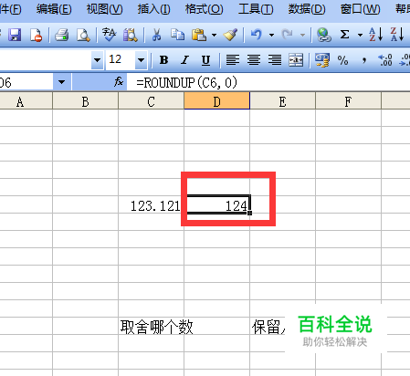Apply Percent style format
Screen dimensions: 410x376
coord(342,60)
